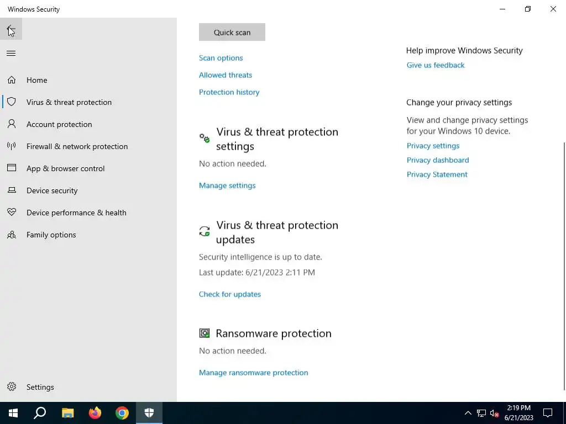Image resolution: width=566 pixels, height=424 pixels.
Task: Toggle the hamburger navigation menu
Action: pyautogui.click(x=11, y=54)
